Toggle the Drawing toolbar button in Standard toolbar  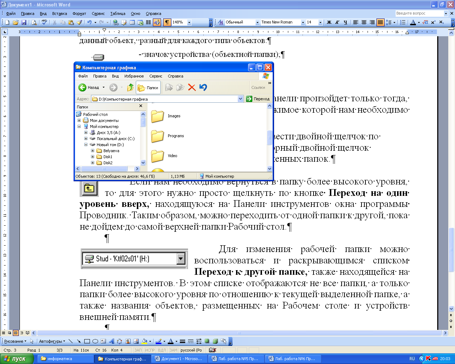(x=157, y=22)
